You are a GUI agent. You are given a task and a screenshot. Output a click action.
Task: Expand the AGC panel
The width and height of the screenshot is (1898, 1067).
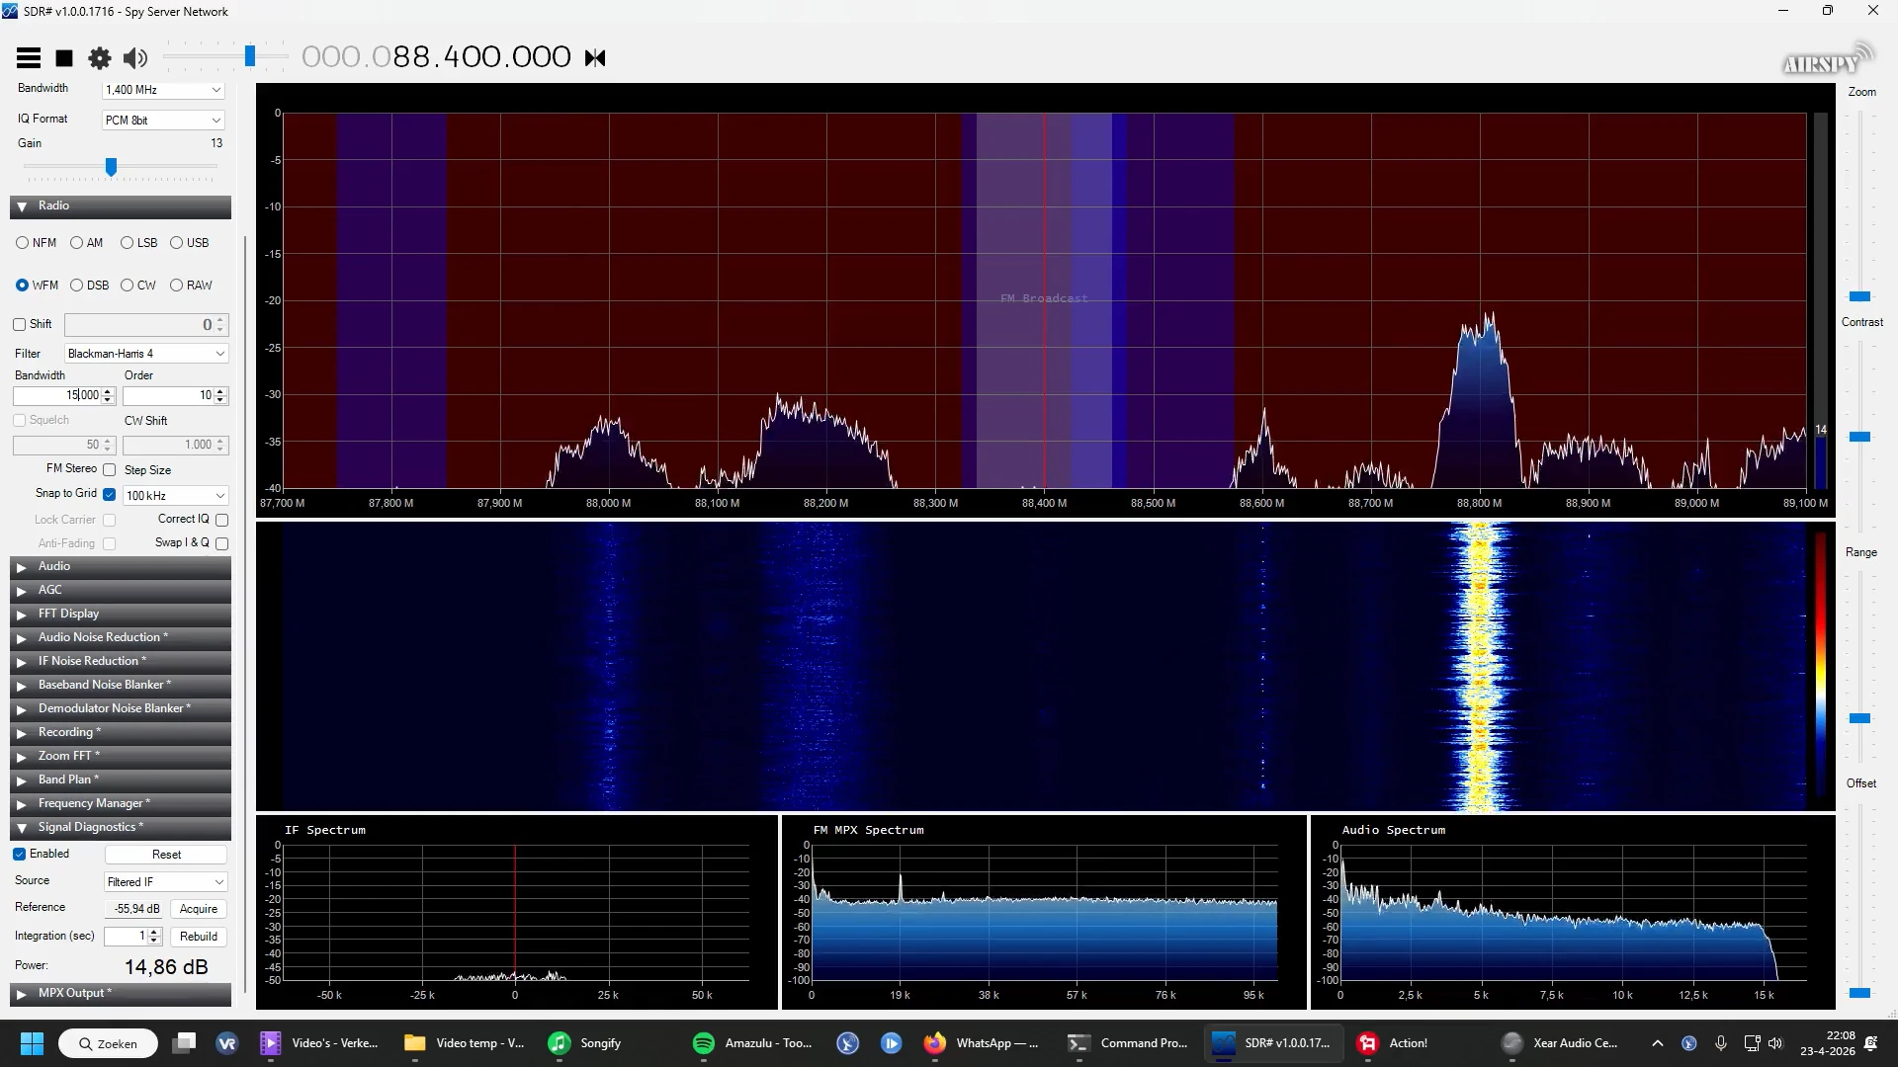pos(121,591)
